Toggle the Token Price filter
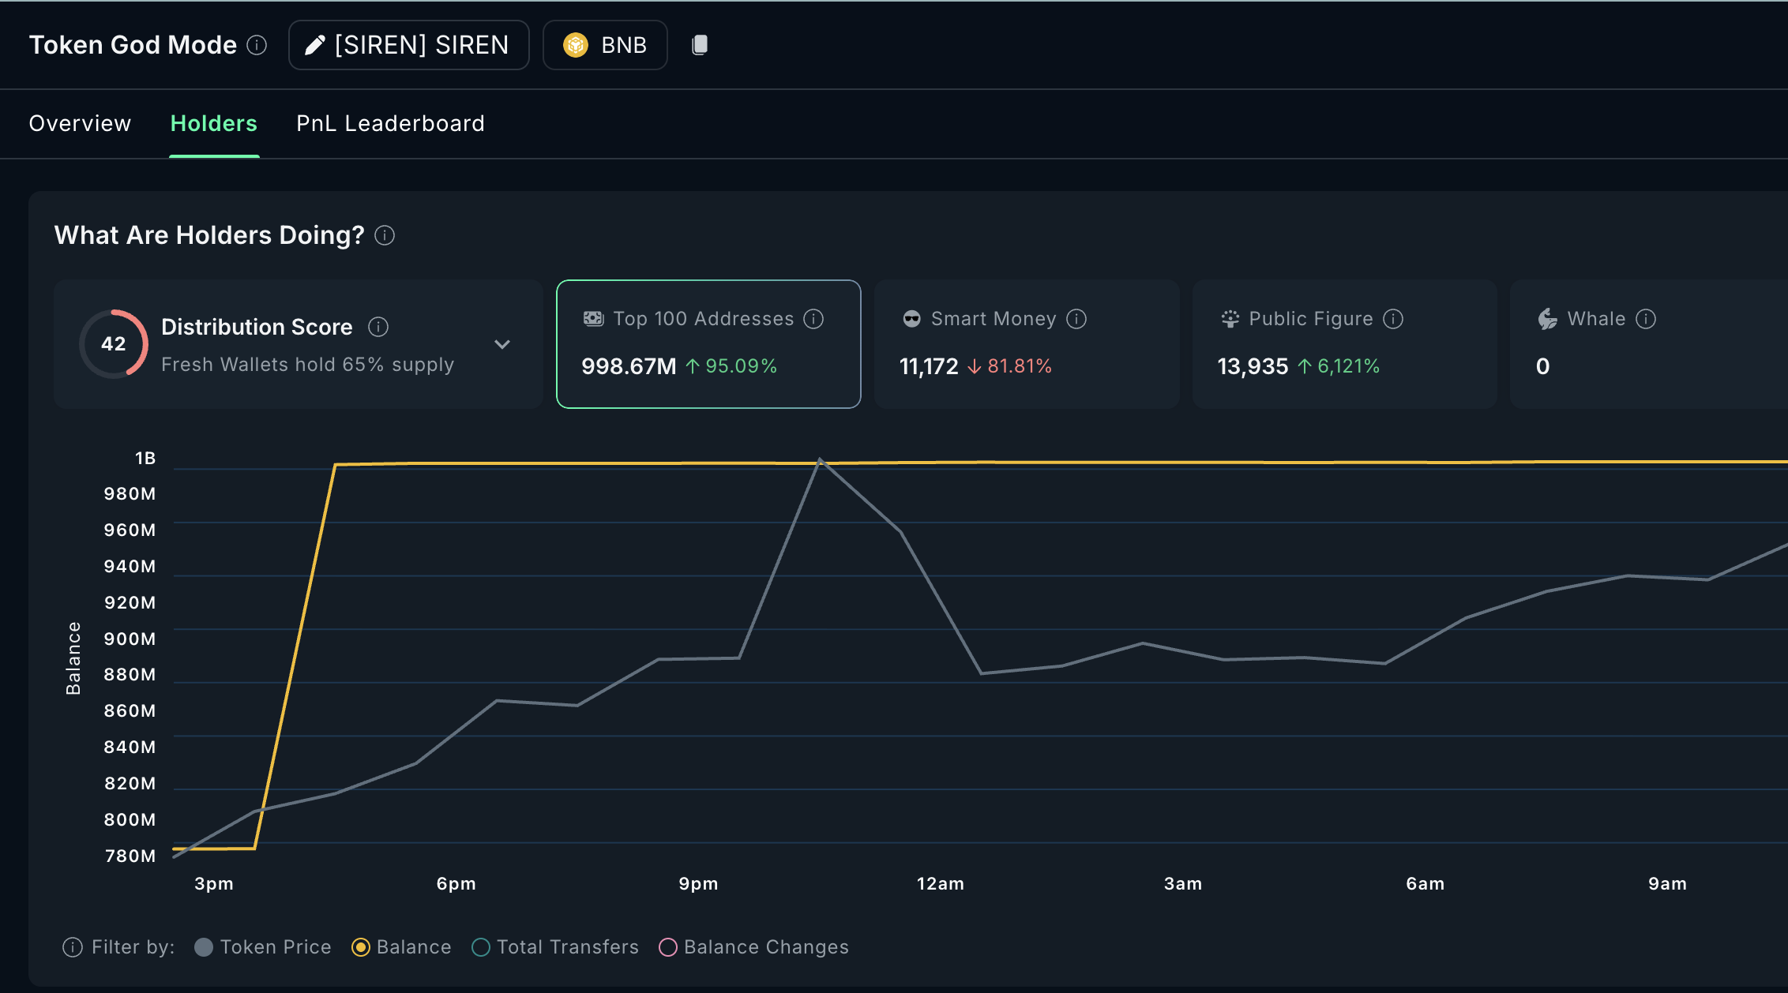The width and height of the screenshot is (1788, 993). (x=204, y=947)
